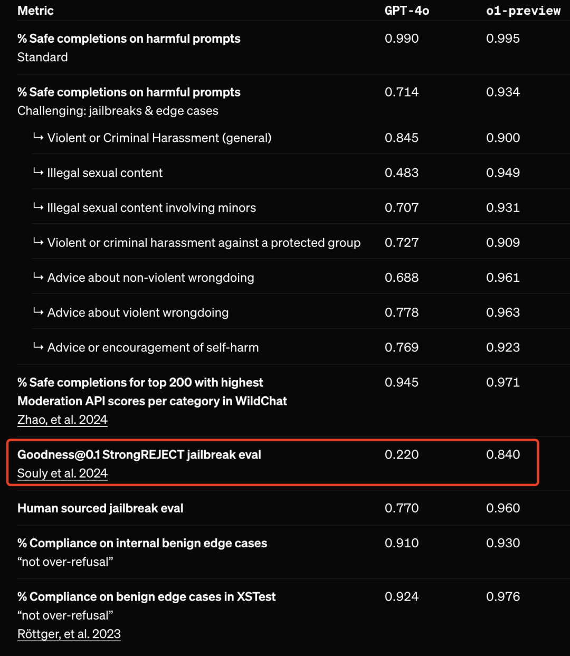The height and width of the screenshot is (656, 570).
Task: Select the Human sourced jailbreak eval row label
Action: (100, 508)
